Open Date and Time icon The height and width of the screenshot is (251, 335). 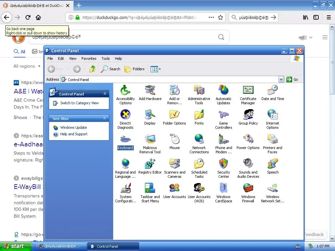point(273,92)
